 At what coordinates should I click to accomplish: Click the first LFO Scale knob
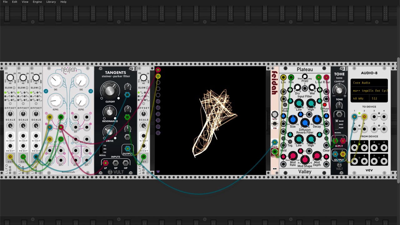tap(10, 126)
